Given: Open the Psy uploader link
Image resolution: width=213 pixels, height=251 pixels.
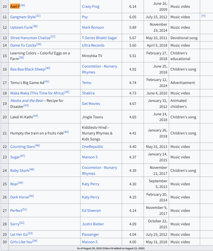Looking at the screenshot, I should (x=85, y=17).
